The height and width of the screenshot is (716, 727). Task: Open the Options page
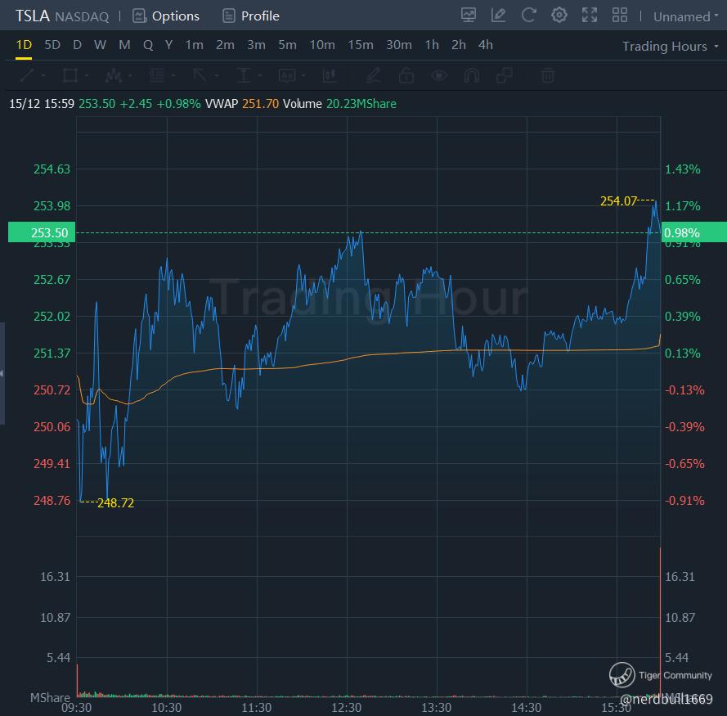[x=166, y=16]
